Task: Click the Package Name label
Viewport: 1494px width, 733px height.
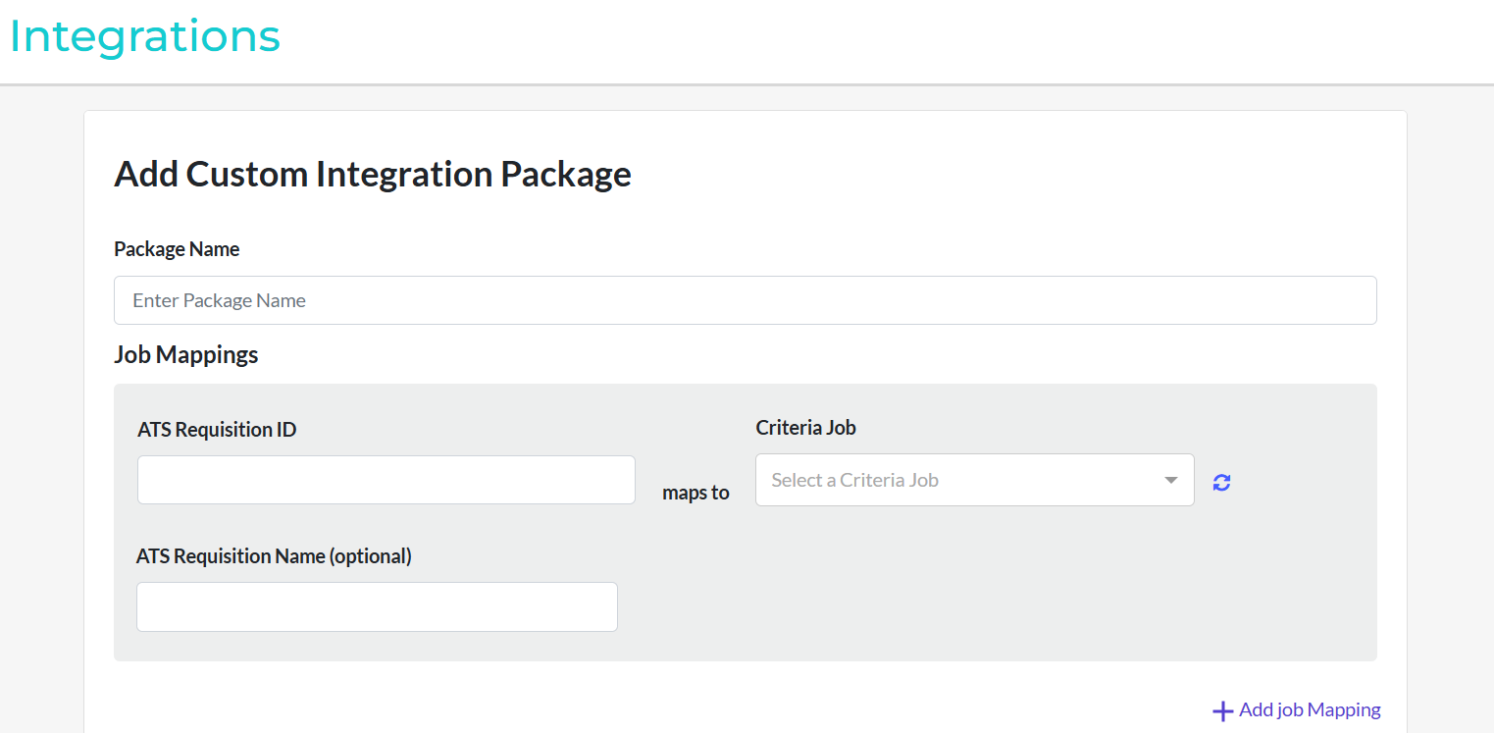Action: point(177,249)
